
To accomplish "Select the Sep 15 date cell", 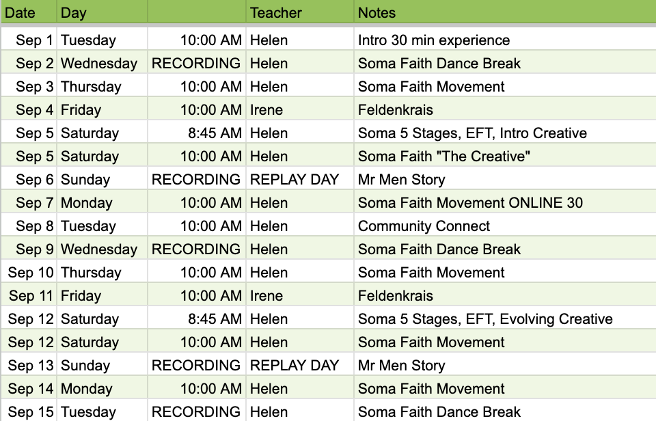I will click(x=29, y=411).
